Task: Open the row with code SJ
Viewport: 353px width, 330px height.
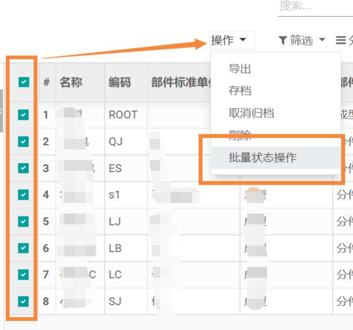Action: 115,302
